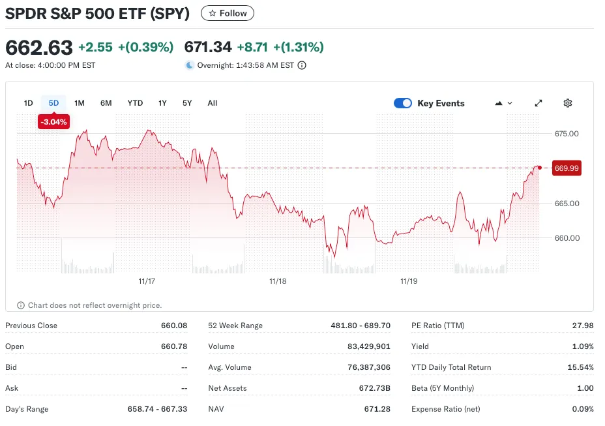Select the 1D time range

(28, 103)
